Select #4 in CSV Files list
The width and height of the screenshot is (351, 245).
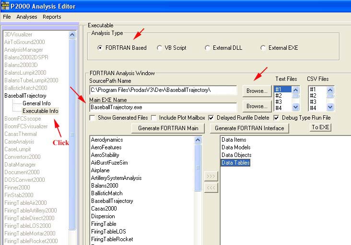click(317, 108)
